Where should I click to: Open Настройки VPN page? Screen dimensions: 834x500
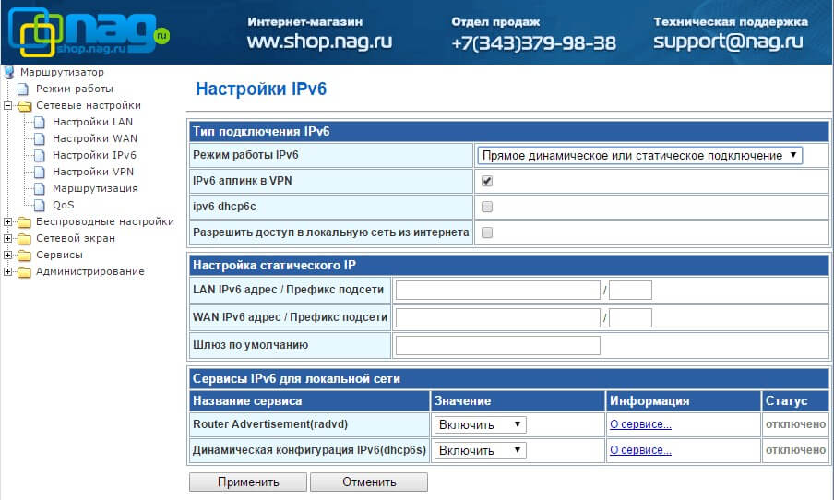pyautogui.click(x=93, y=172)
